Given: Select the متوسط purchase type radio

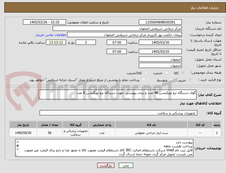Looking at the screenshot, I should pos(172,79).
